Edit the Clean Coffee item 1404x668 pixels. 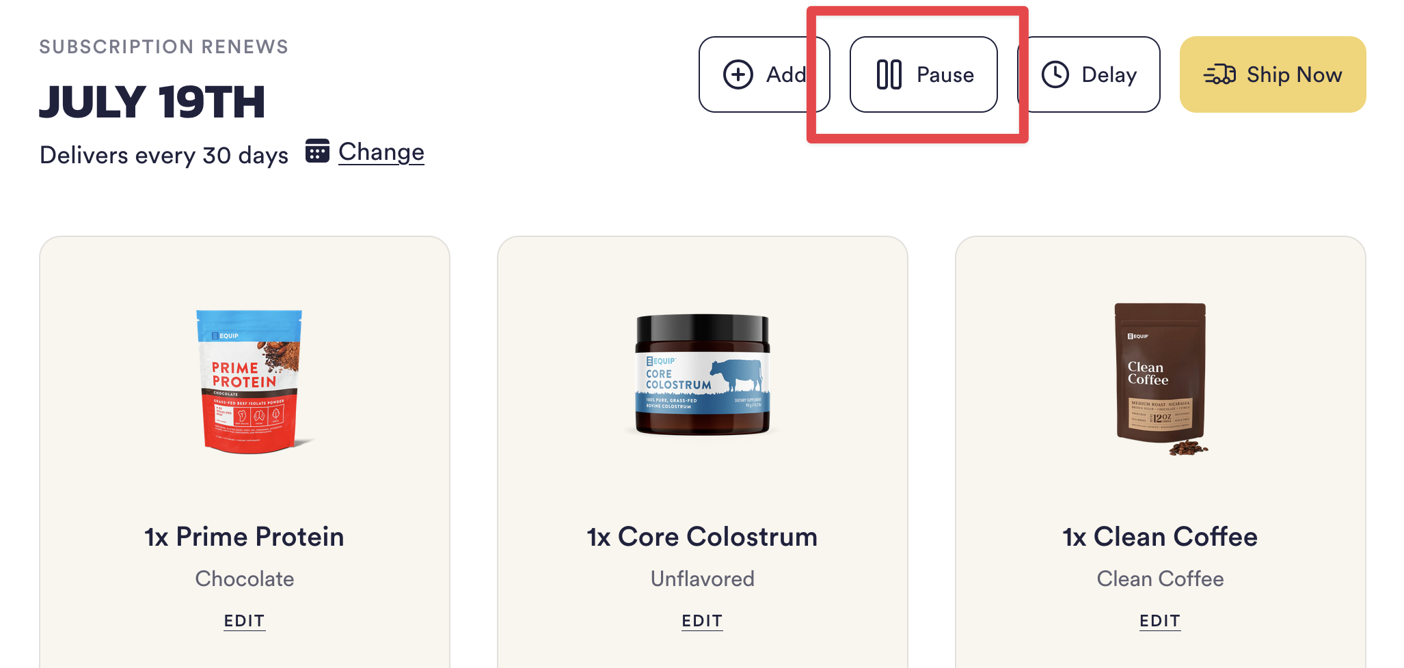tap(1160, 621)
